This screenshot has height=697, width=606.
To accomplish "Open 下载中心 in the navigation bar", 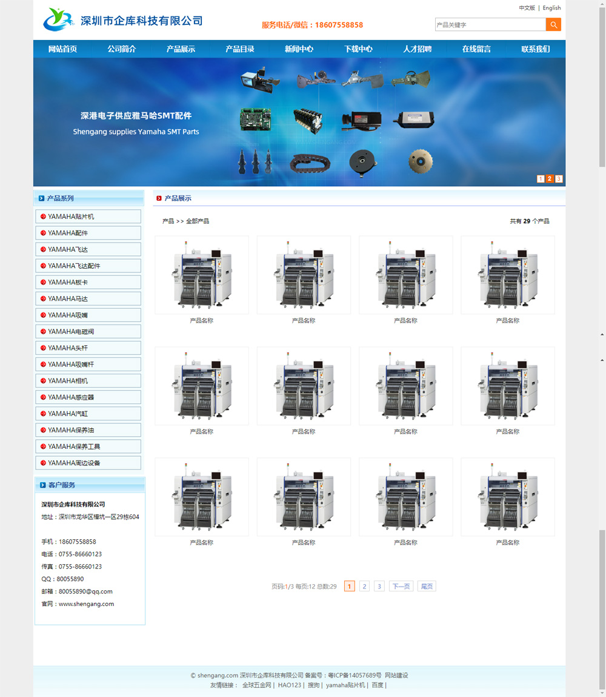I will tap(358, 49).
